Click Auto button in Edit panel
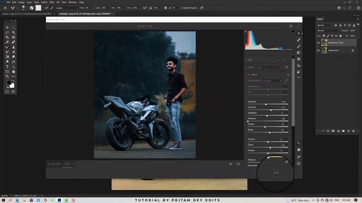 (278, 60)
